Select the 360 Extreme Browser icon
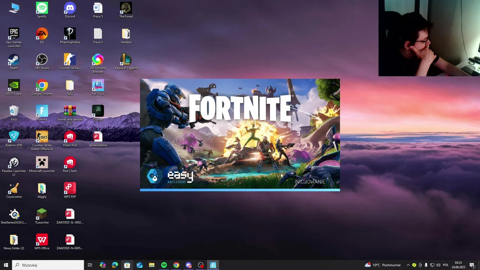Image resolution: width=480 pixels, height=270 pixels. (x=98, y=63)
